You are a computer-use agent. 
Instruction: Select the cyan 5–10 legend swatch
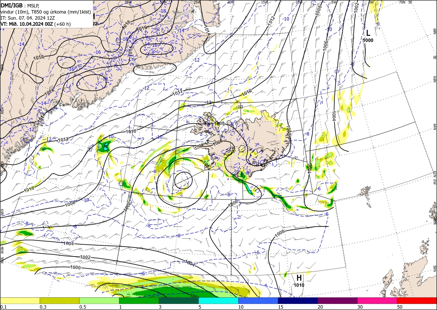tap(218, 300)
